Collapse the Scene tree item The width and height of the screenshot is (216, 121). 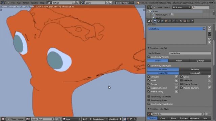pyautogui.click(x=147, y=11)
